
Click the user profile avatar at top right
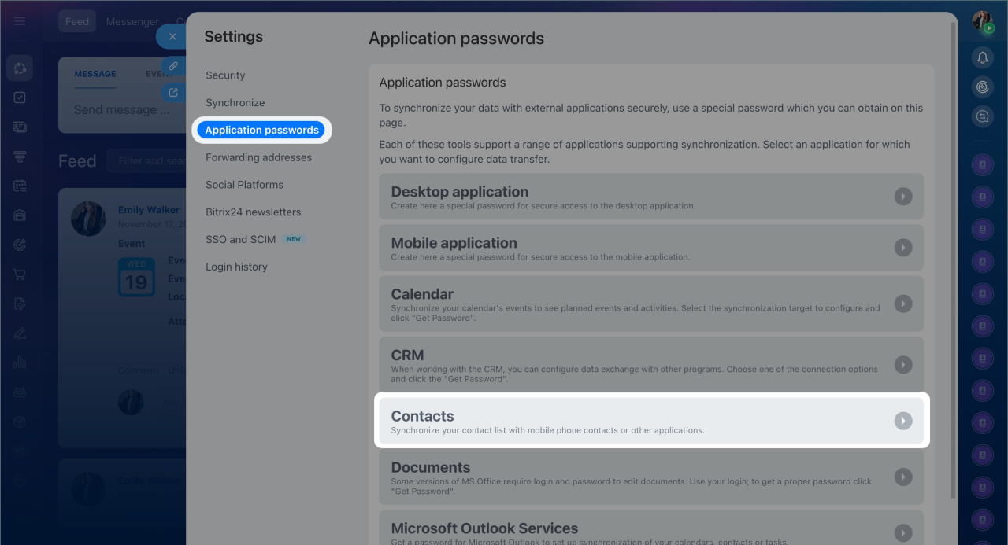pyautogui.click(x=982, y=22)
